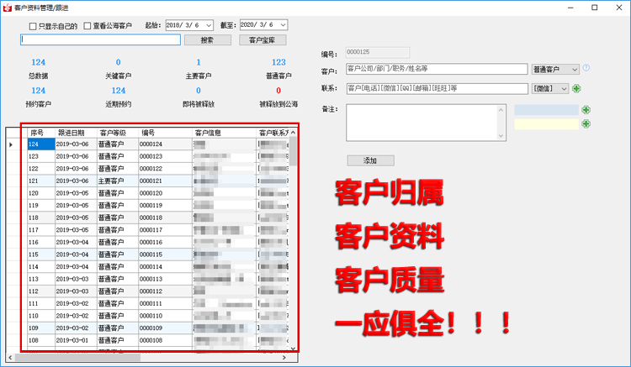The height and width of the screenshot is (367, 631).
Task: Click the blue help icon beside customer level
Action: pyautogui.click(x=586, y=68)
